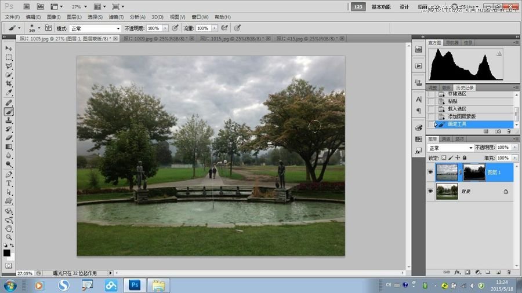522x293 pixels.
Task: Select the Gradient tool
Action: point(9,147)
